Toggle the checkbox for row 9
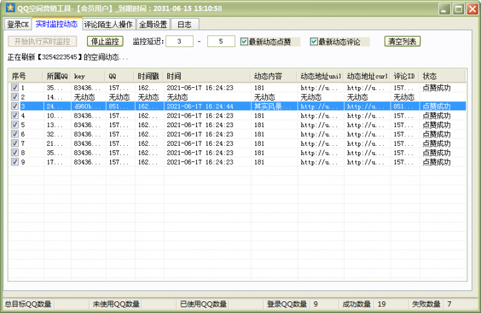 (x=15, y=162)
